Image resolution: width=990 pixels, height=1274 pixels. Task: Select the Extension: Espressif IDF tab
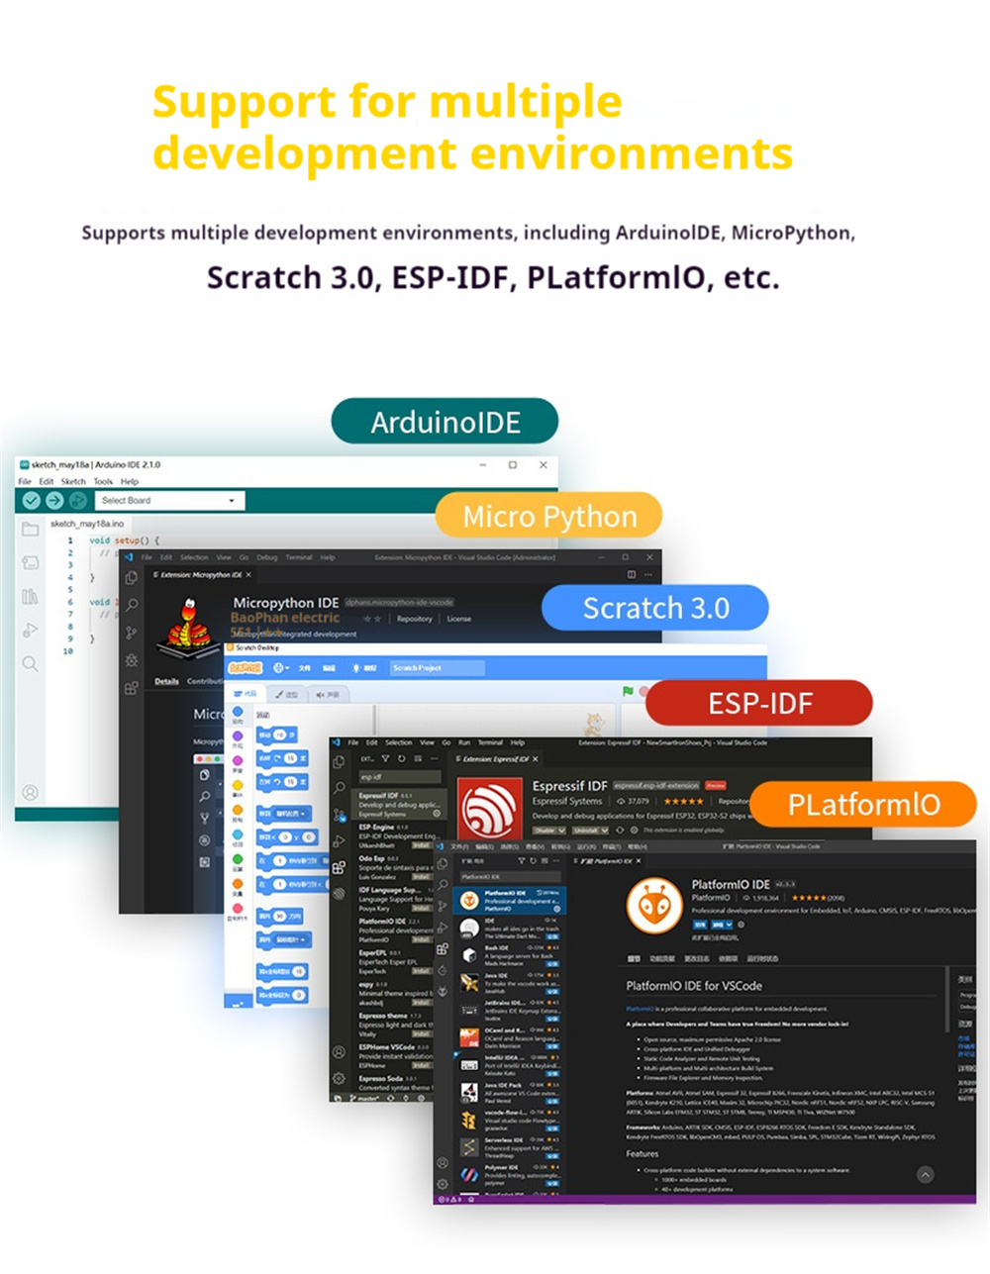click(x=497, y=759)
